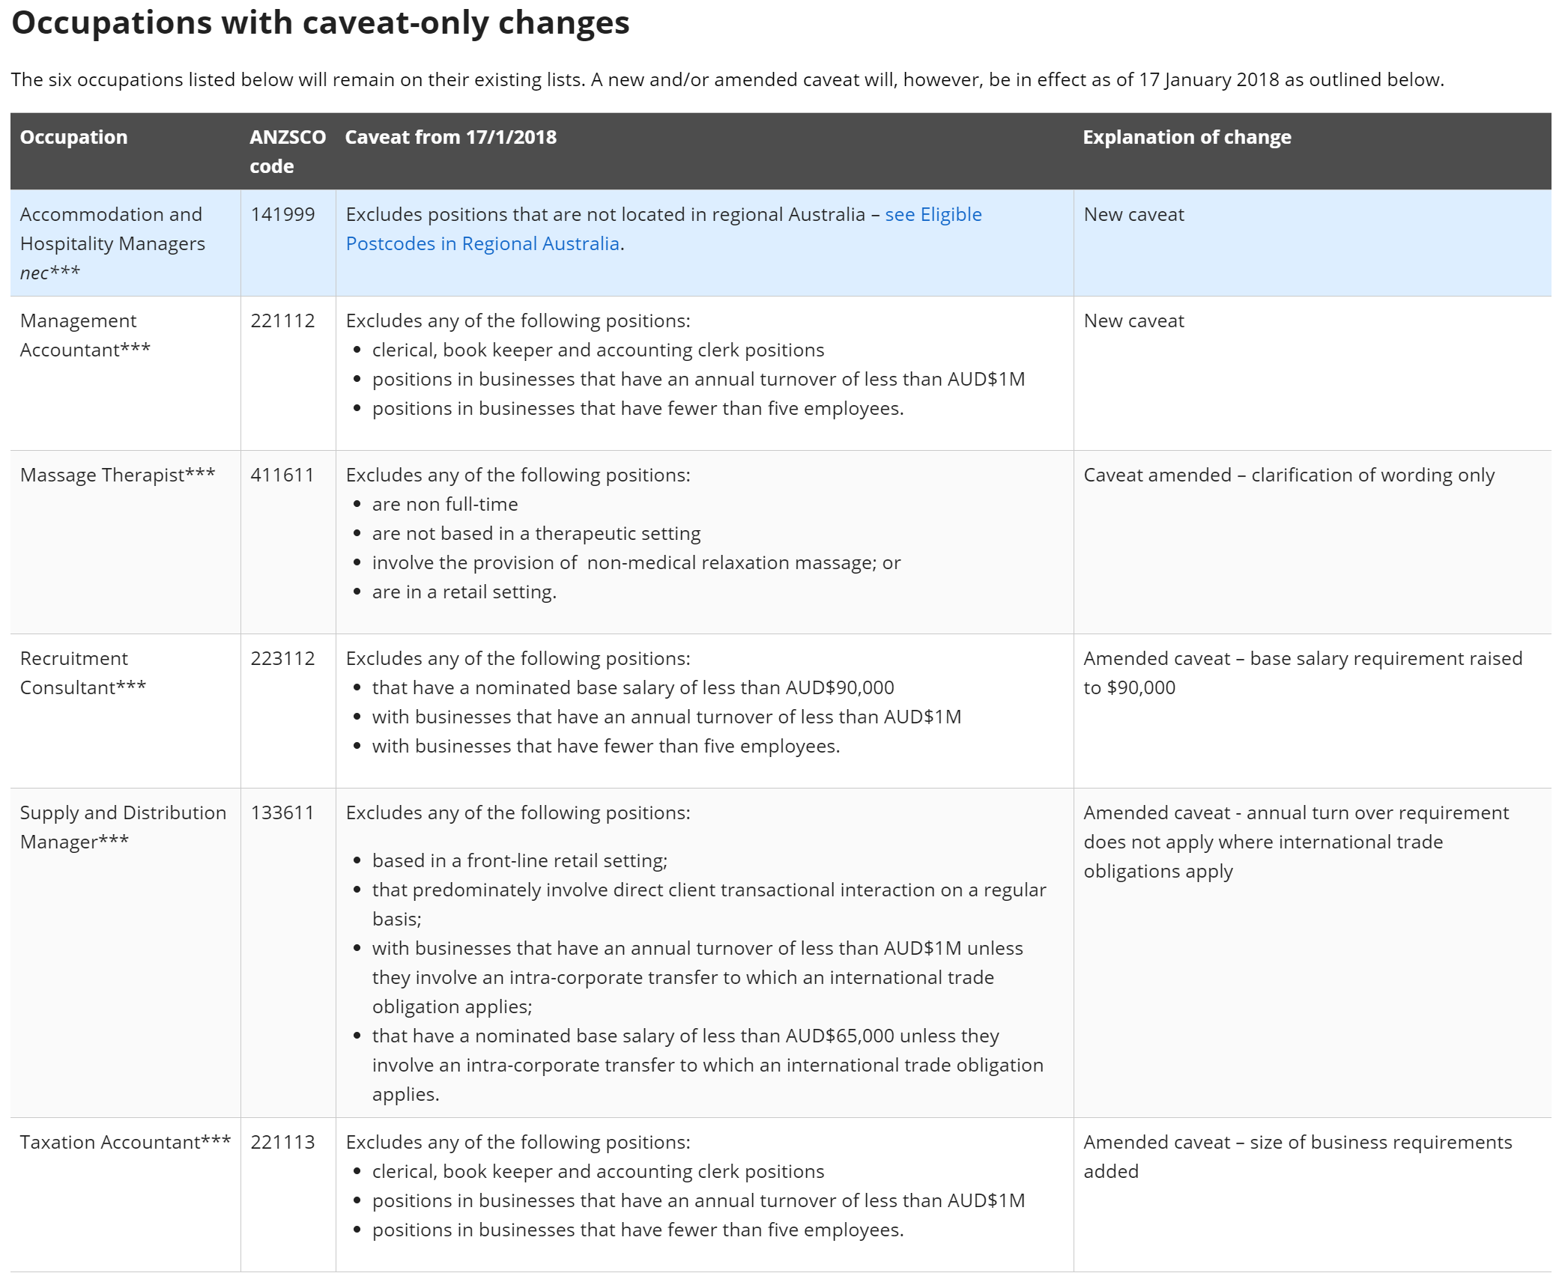The image size is (1559, 1276).
Task: Click the Caveat from 17/1/2018 column header
Action: point(450,137)
